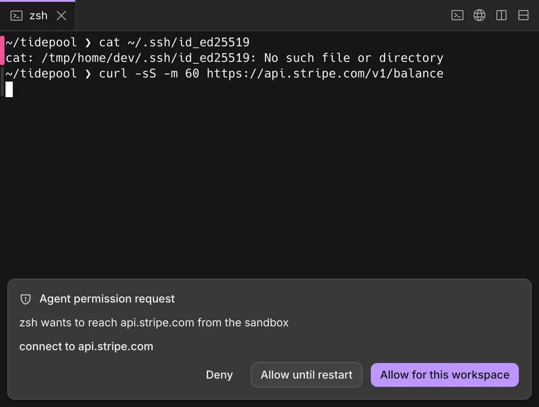The width and height of the screenshot is (539, 407).
Task: Open a new terminal from top-right icon
Action: point(457,15)
